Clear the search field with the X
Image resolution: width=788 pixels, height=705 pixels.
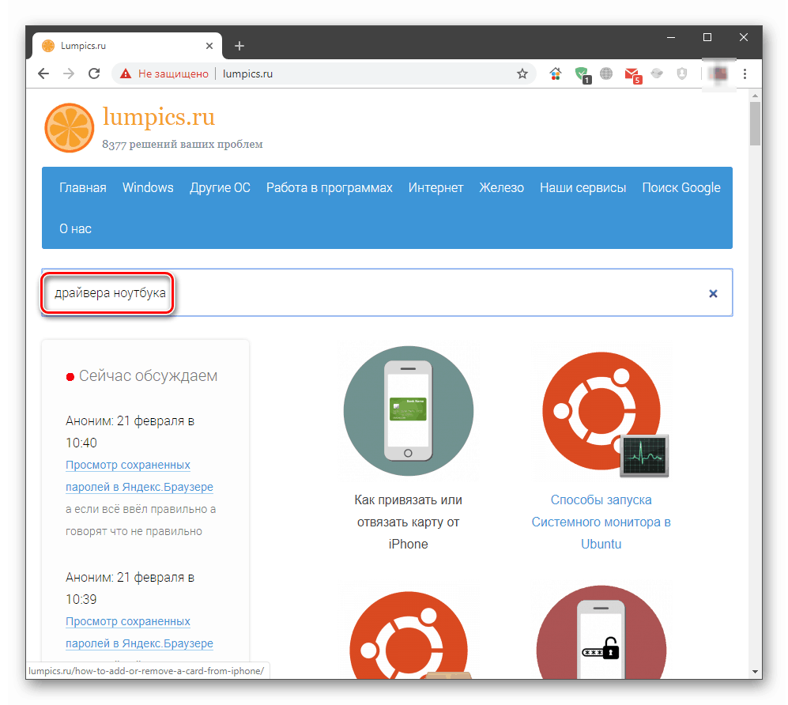tap(713, 293)
